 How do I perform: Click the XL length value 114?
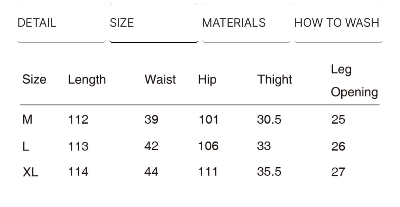[78, 172]
